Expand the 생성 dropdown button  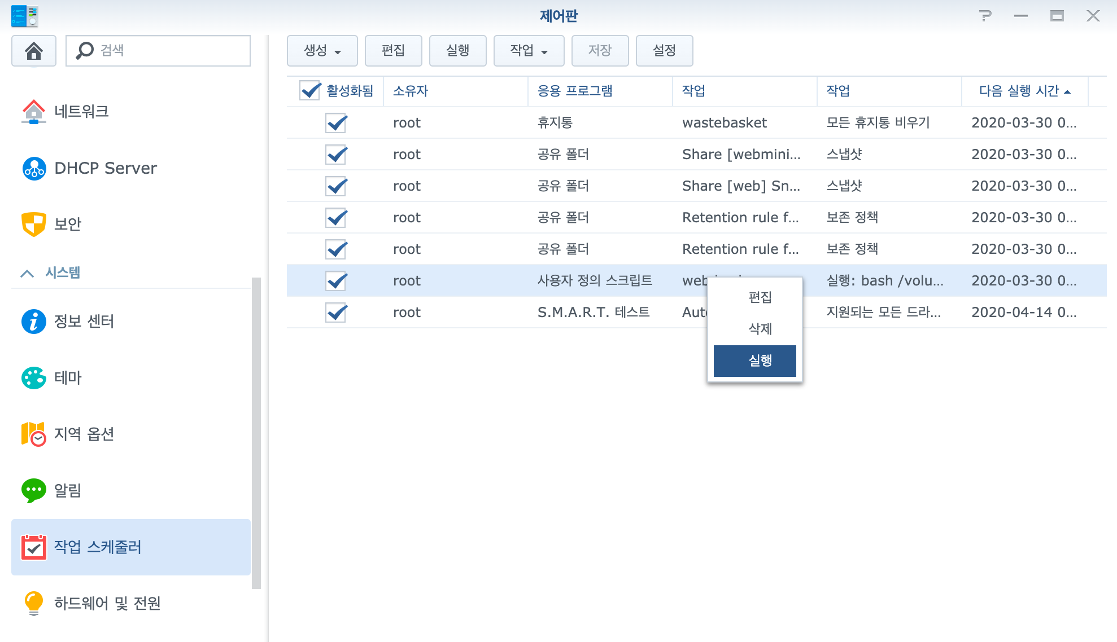(x=322, y=51)
